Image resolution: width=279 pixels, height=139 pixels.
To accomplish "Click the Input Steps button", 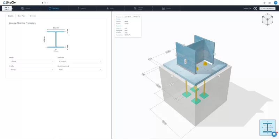I will click(7, 8).
